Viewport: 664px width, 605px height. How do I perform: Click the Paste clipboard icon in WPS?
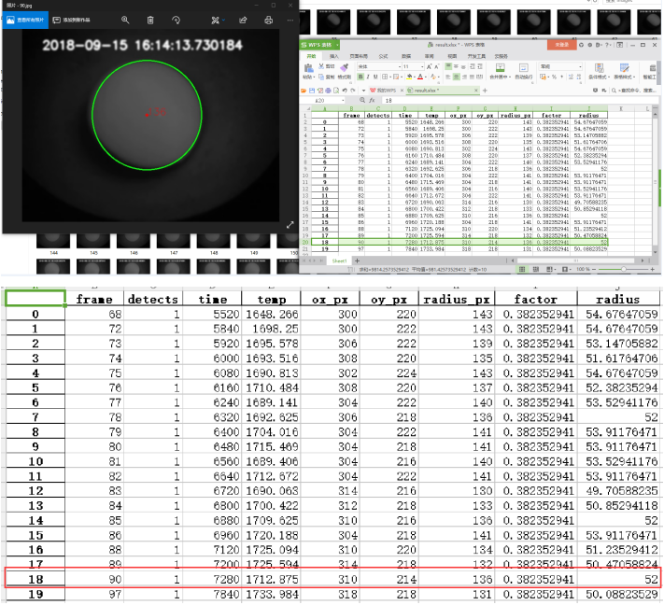pos(309,68)
